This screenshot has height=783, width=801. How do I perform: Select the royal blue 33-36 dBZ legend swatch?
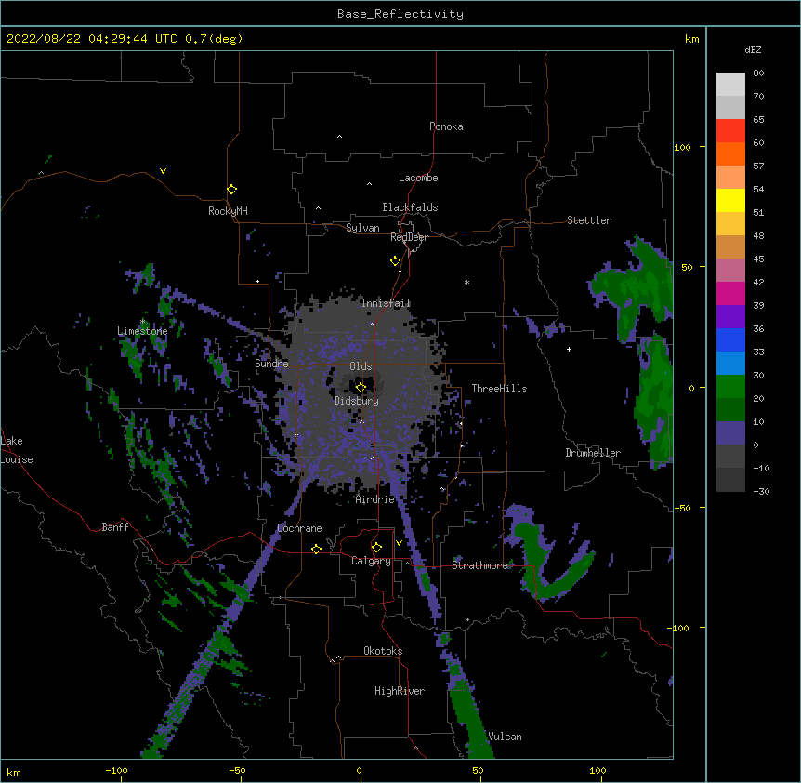(730, 339)
